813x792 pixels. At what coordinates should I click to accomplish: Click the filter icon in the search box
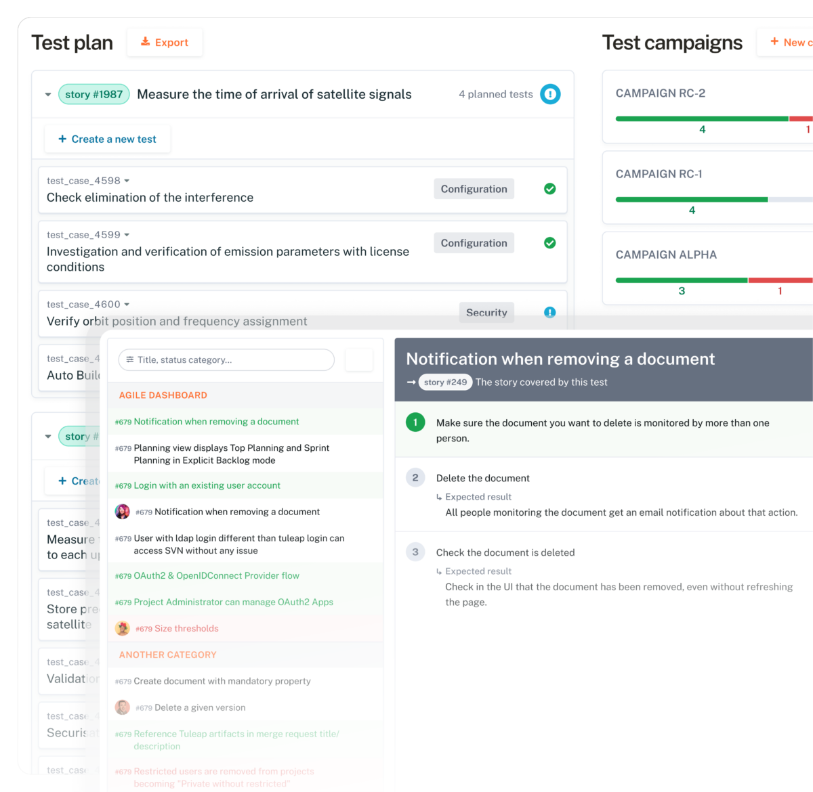click(130, 359)
